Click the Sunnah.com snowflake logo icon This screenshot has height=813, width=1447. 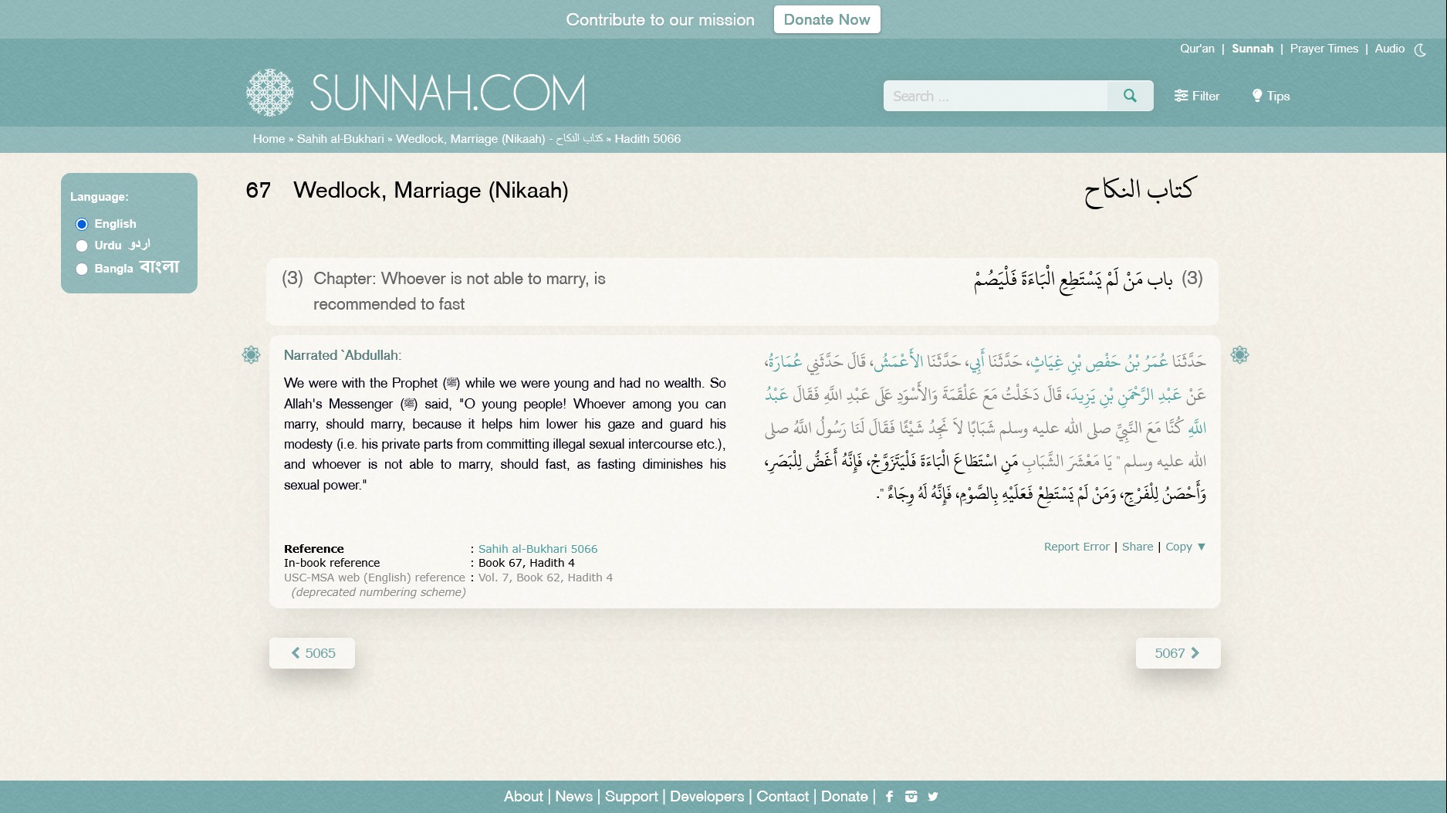click(x=269, y=93)
